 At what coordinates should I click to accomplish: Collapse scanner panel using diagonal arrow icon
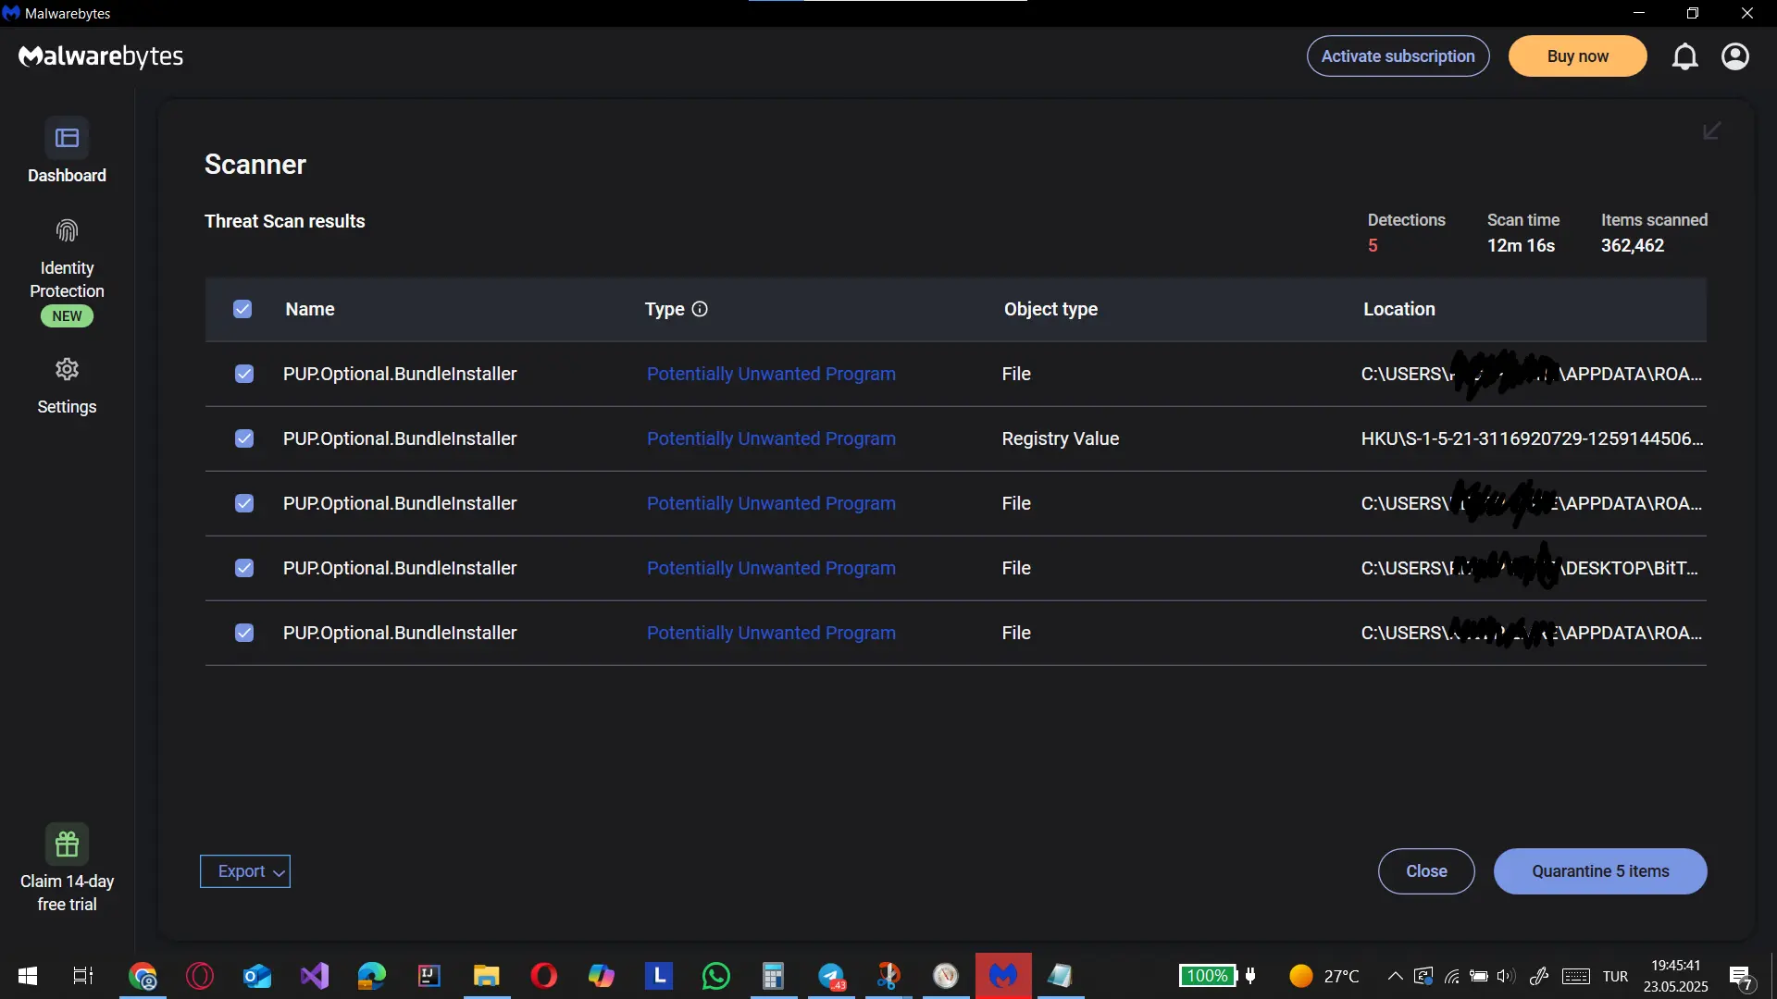(1712, 130)
